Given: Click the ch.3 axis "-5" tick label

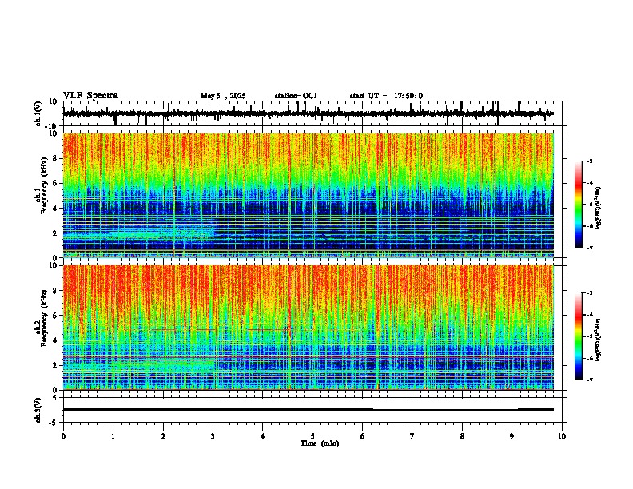Looking at the screenshot, I should (x=54, y=423).
